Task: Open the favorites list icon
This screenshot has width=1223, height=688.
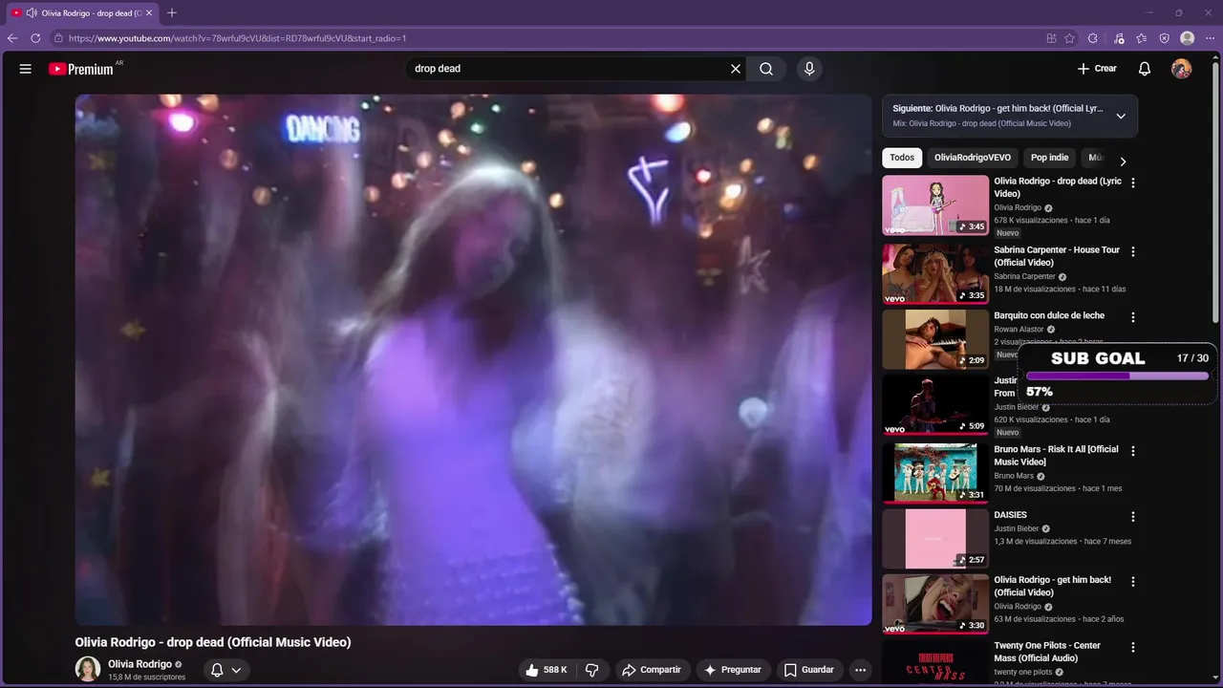Action: (x=1142, y=38)
